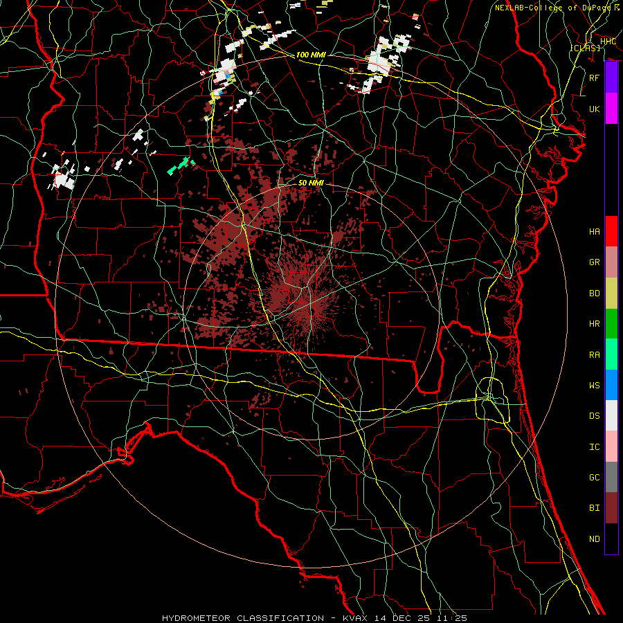Viewport: 623px width, 623px height.
Task: Click the NEXLAB-College of DuPage text
Action: 552,8
